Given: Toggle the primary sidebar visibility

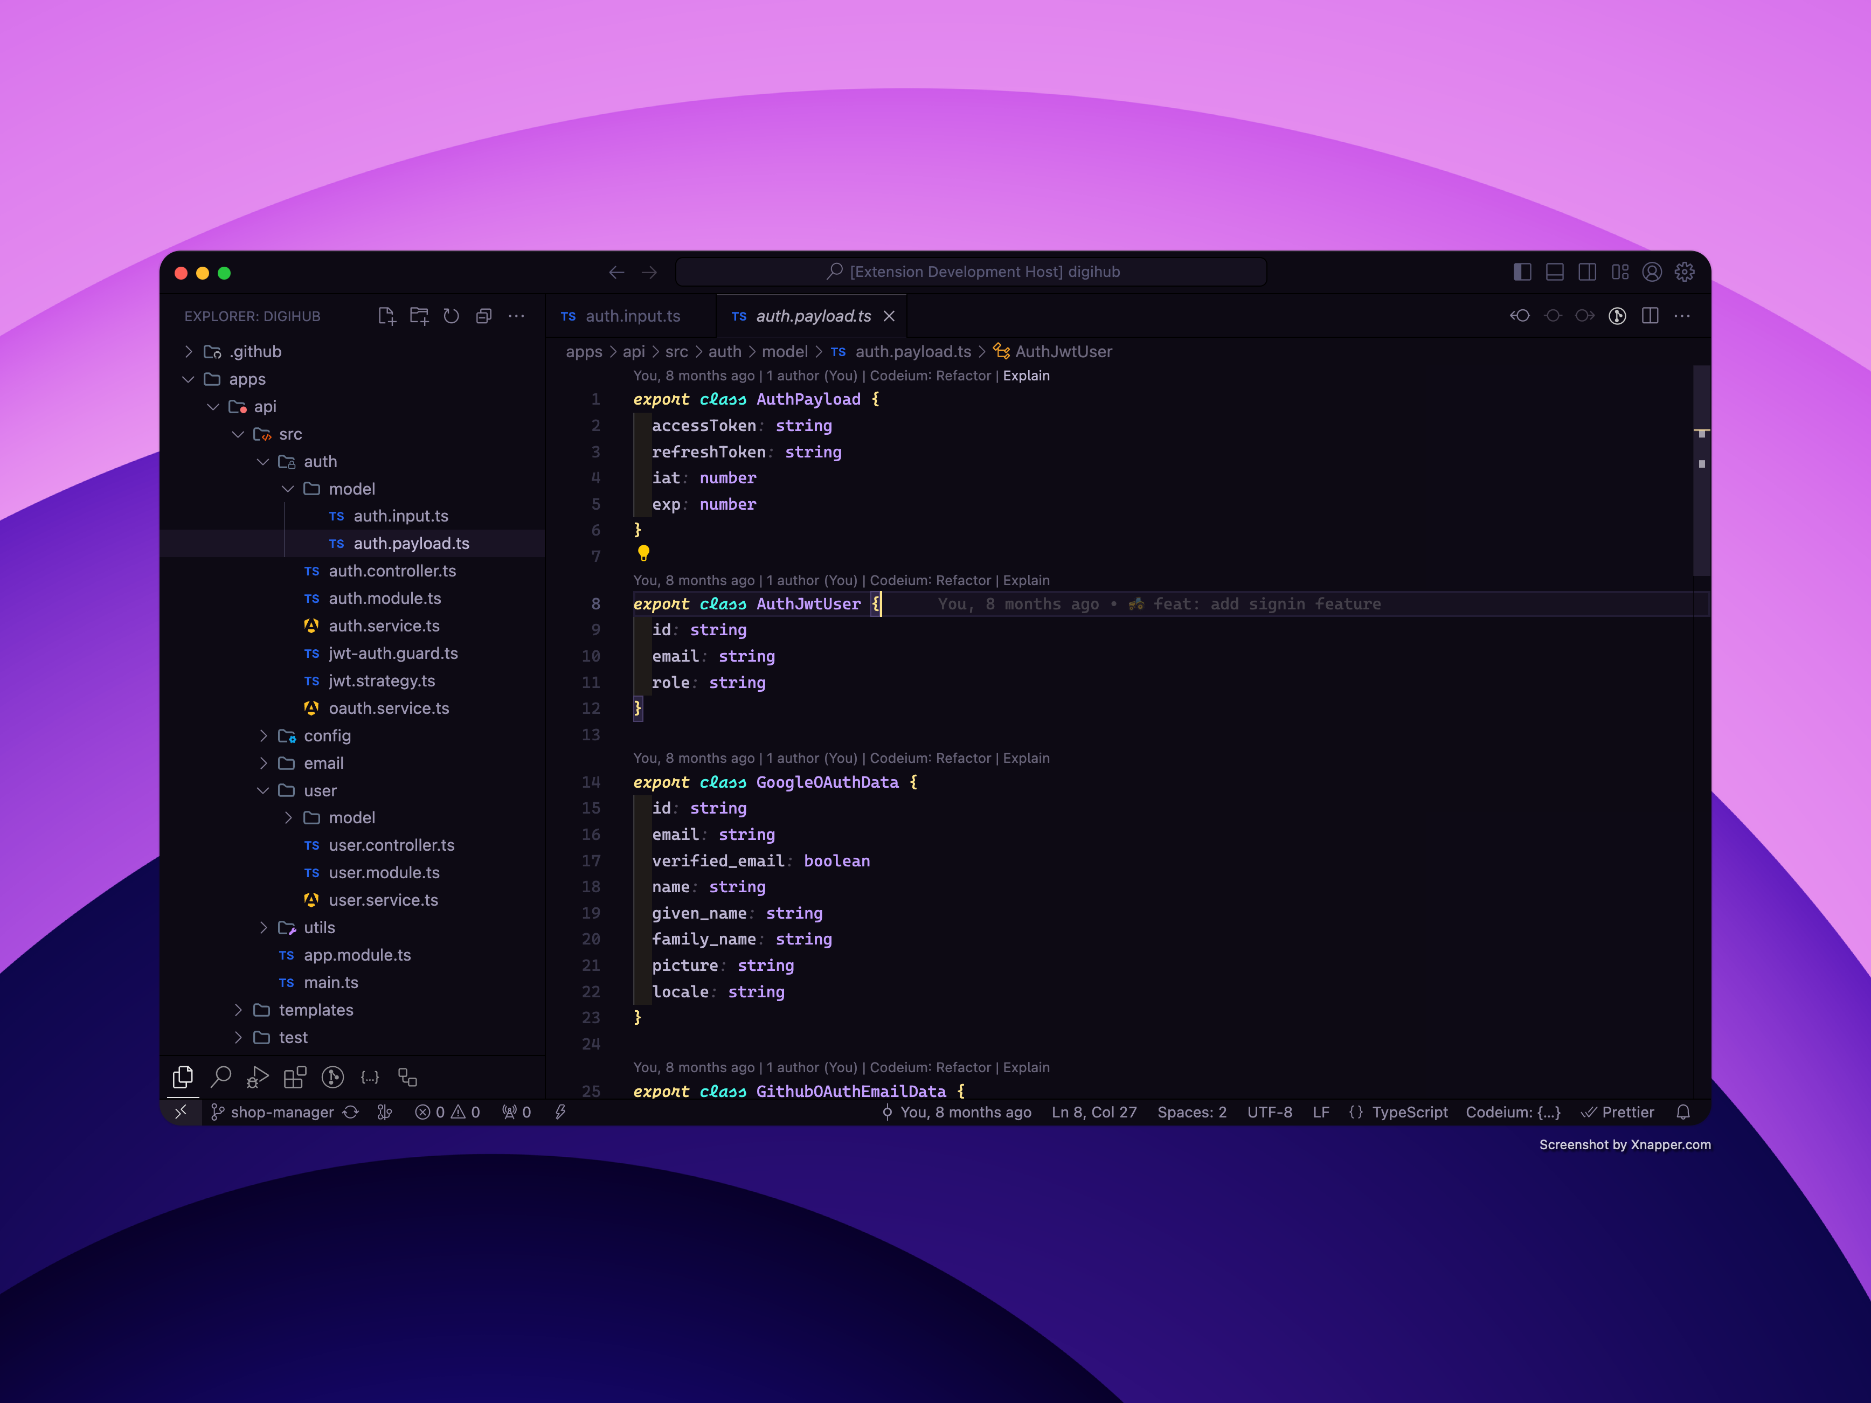Looking at the screenshot, I should point(1522,272).
